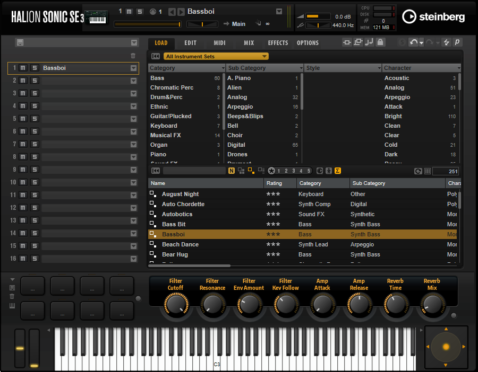
Task: Click the Steinberg logo
Action: pyautogui.click(x=433, y=17)
